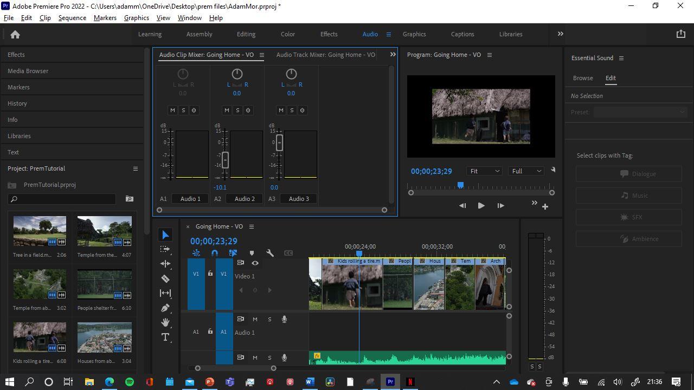The height and width of the screenshot is (390, 694).
Task: Switch to the Editing workspace
Action: (x=246, y=34)
